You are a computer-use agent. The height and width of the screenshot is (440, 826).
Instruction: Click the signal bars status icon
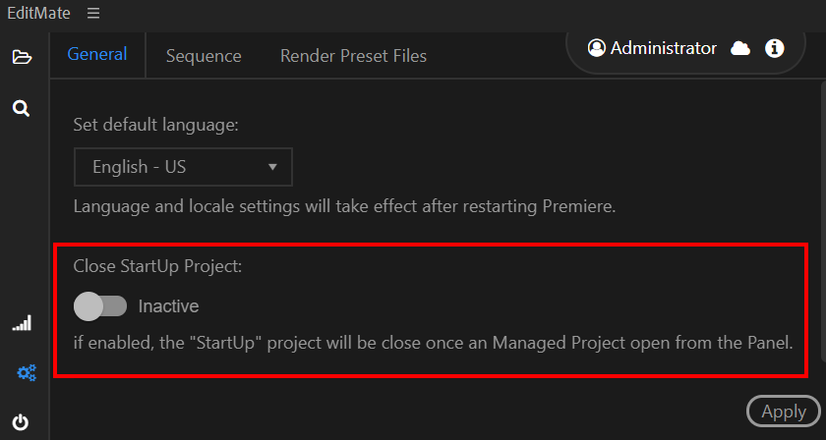(22, 322)
